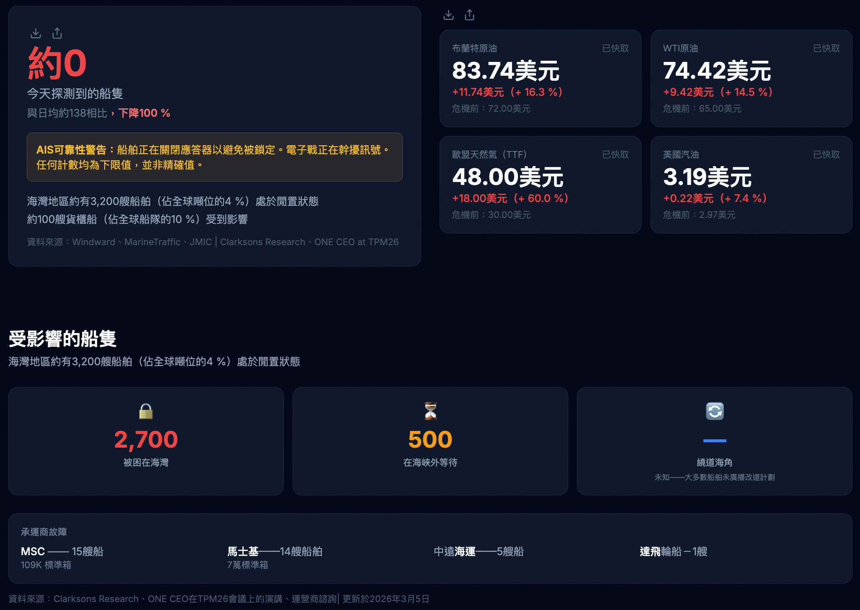Click 馬士基 carrier entry with 14 ships
This screenshot has height=610, width=860.
pos(274,551)
